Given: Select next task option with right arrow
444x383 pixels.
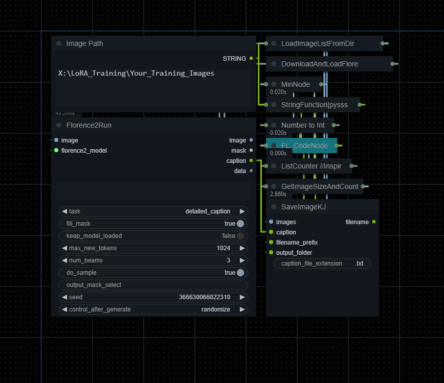Looking at the screenshot, I should point(242,211).
